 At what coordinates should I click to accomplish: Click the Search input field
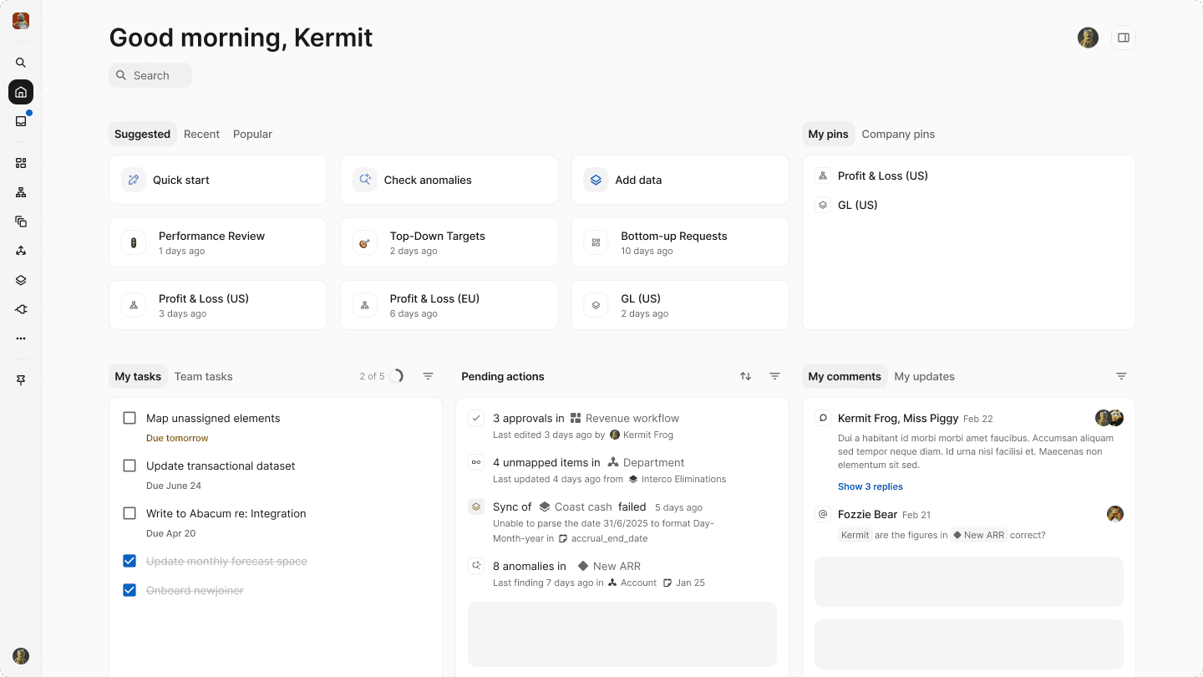pyautogui.click(x=150, y=75)
